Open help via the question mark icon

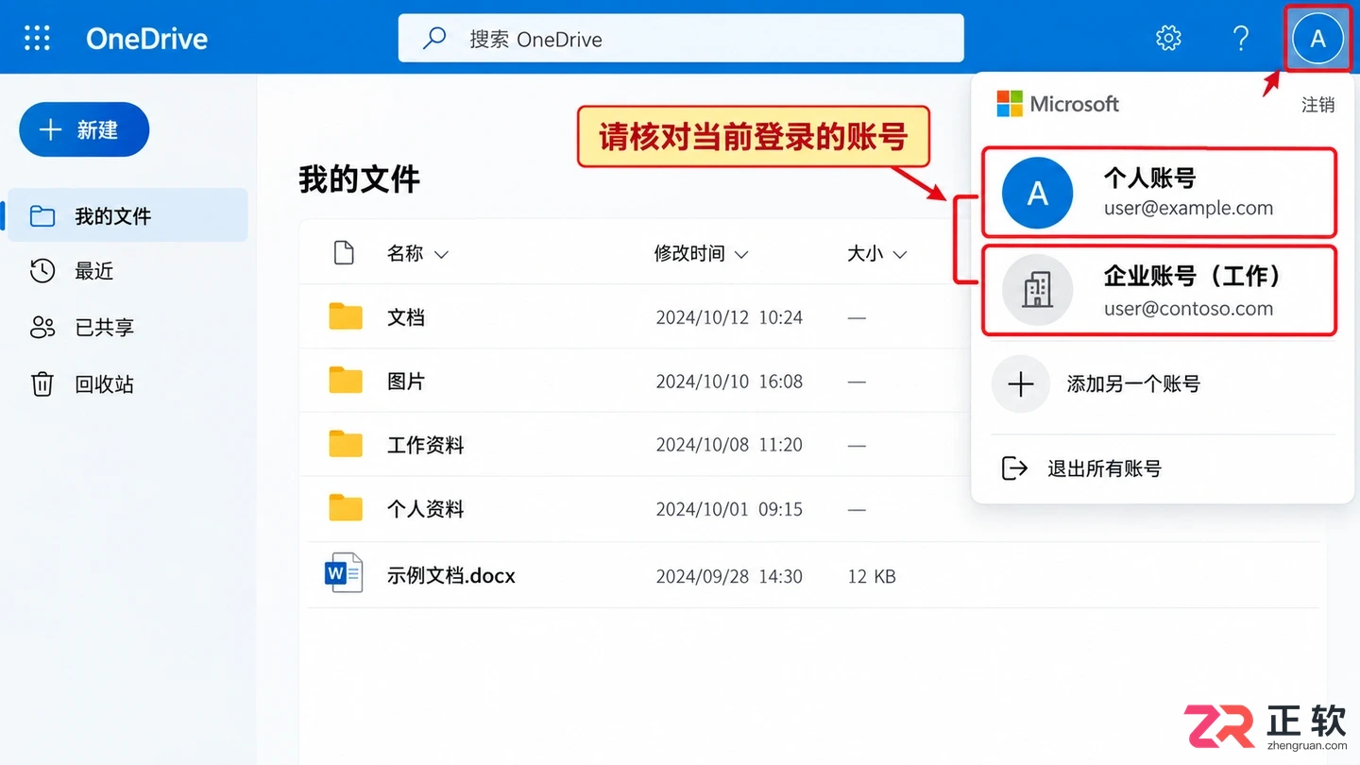click(x=1241, y=38)
